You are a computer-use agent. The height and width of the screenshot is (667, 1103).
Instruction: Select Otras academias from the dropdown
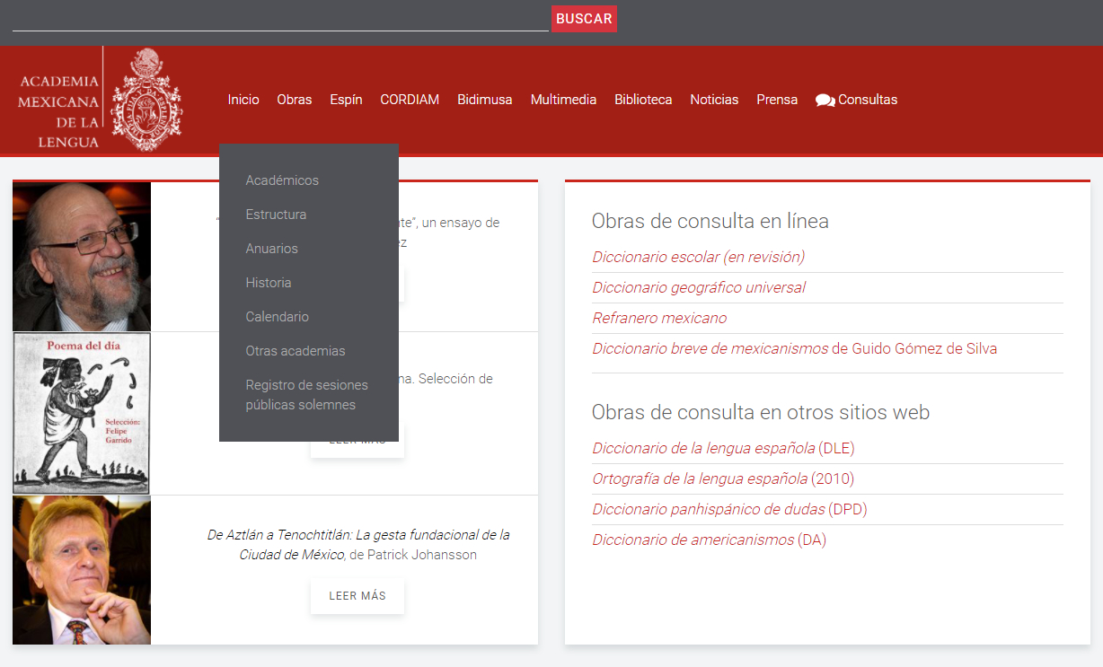click(x=295, y=351)
